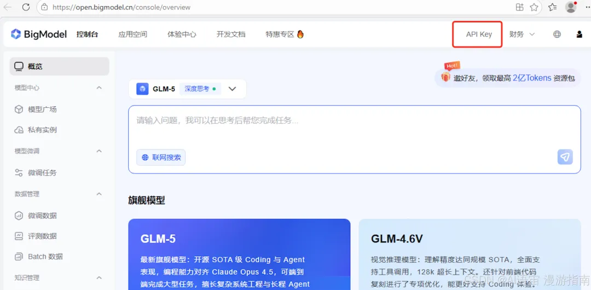This screenshot has width=591, height=290.
Task: Click the GLM-5 model cube icon
Action: [x=142, y=89]
